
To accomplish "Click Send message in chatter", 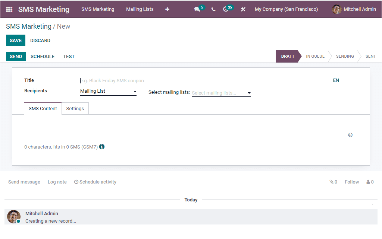I will coord(24,182).
